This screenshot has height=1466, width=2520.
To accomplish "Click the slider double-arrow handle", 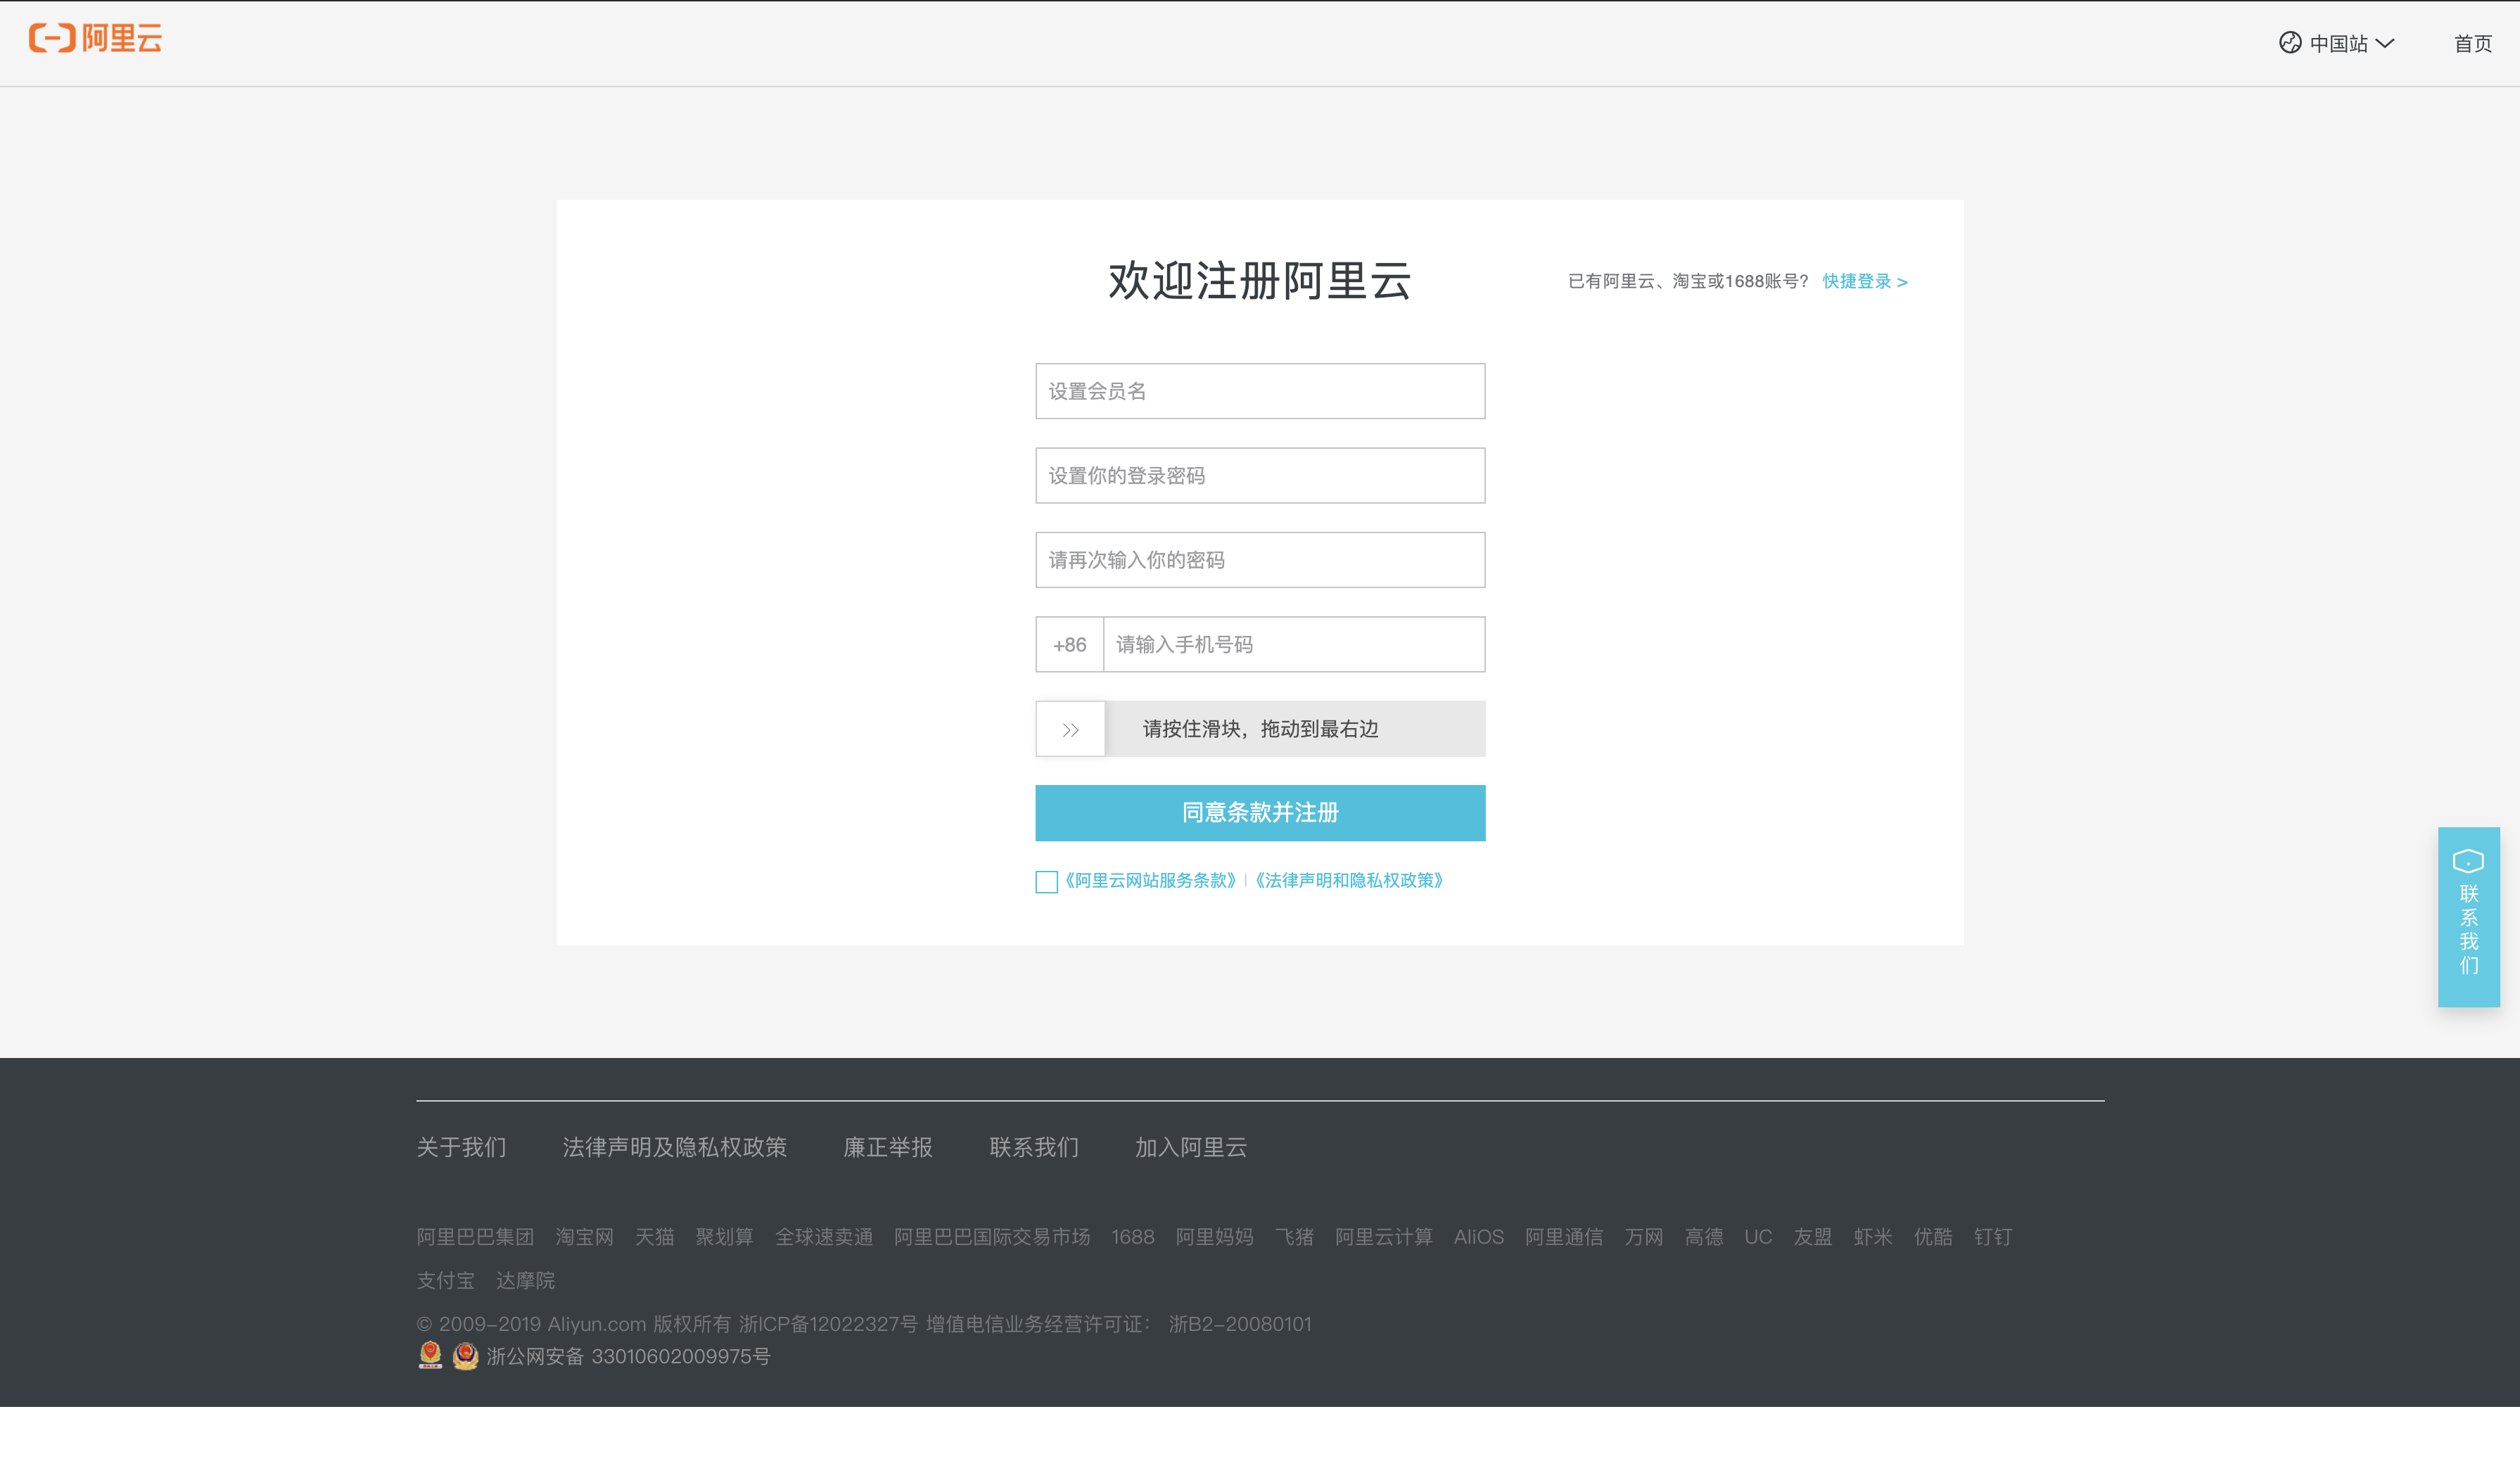I will click(1070, 729).
